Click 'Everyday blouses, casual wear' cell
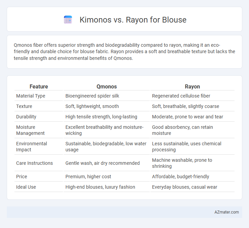The width and height of the screenshot is (249, 228). point(184,187)
